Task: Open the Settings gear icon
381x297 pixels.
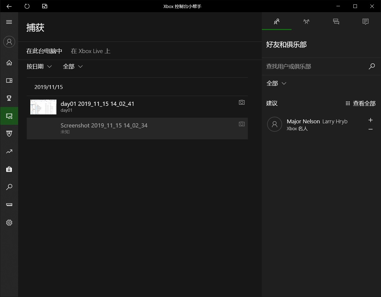Action: point(9,223)
